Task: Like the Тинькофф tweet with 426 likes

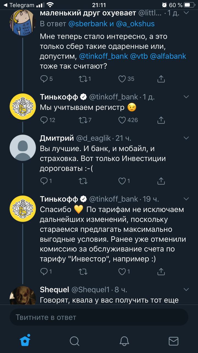Action: tap(122, 120)
